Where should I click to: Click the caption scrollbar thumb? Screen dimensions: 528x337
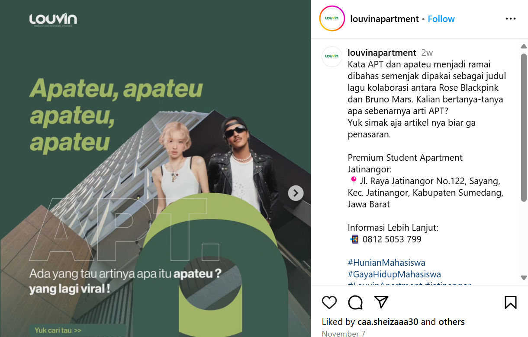click(524, 127)
